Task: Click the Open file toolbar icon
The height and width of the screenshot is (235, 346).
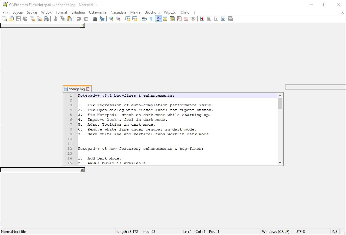Action: [11, 19]
